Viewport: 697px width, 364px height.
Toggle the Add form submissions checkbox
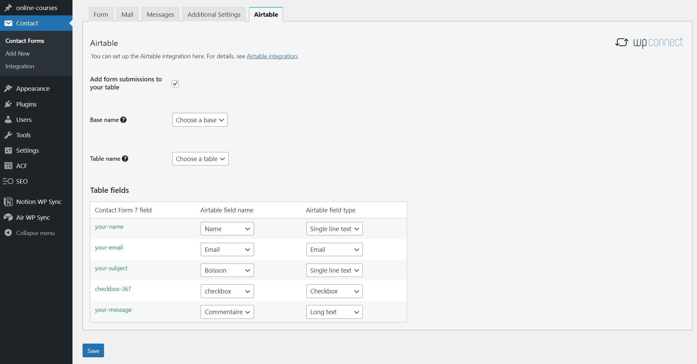pyautogui.click(x=175, y=83)
